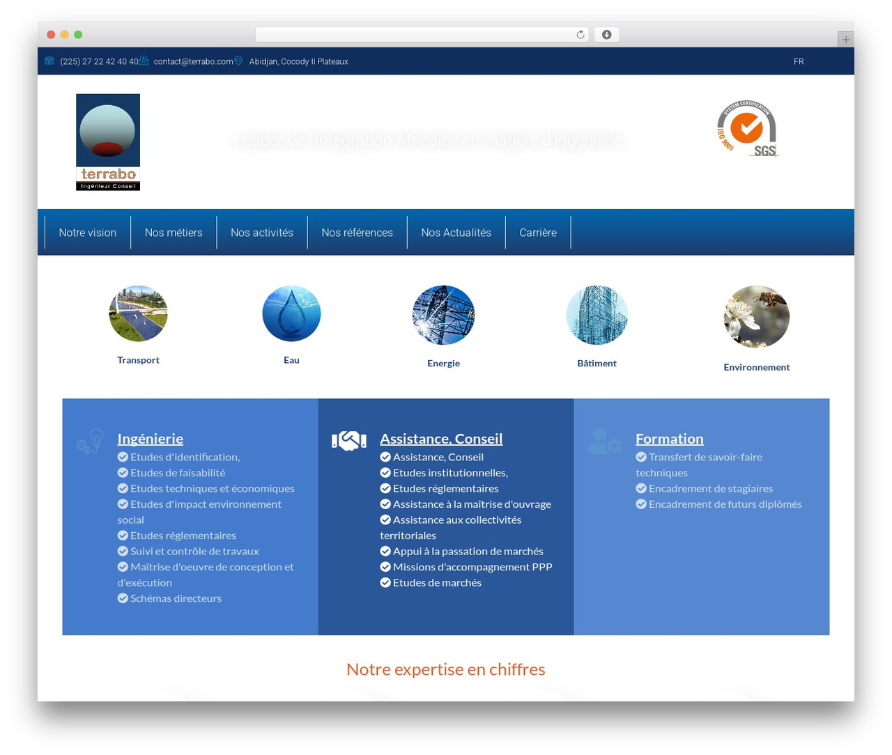The image size is (892, 755).
Task: Click the Terrabo logo
Action: pyautogui.click(x=108, y=142)
